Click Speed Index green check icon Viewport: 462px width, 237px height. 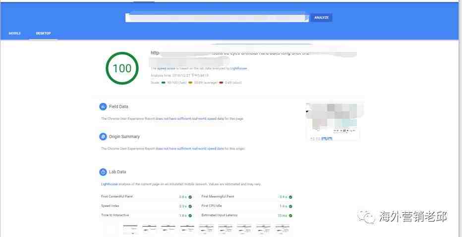(190, 206)
